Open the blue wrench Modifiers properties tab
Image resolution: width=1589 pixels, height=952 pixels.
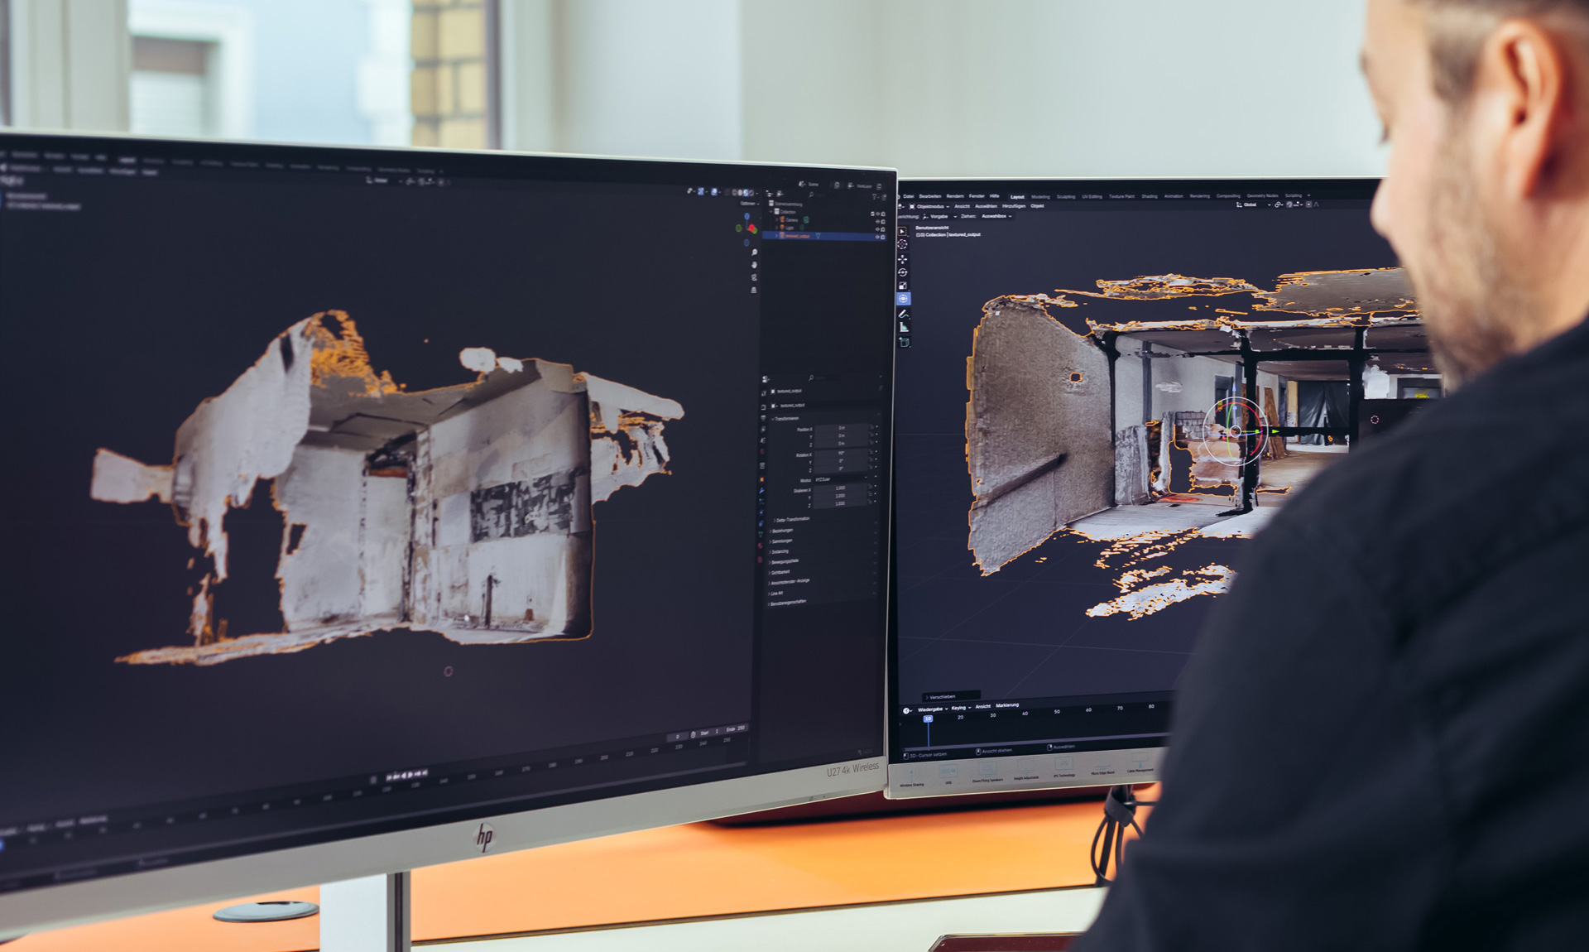(x=762, y=491)
